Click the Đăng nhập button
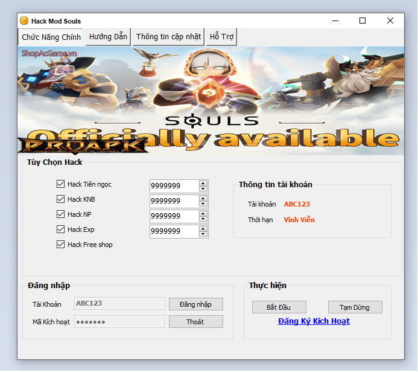This screenshot has width=418, height=372. (195, 304)
